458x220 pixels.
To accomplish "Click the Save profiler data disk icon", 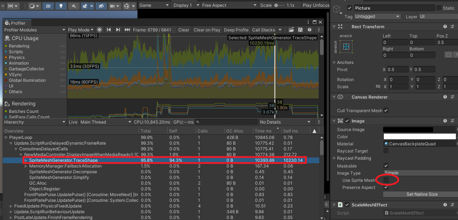I will [300, 30].
